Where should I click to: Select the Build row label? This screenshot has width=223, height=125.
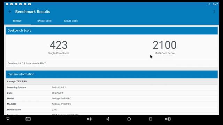point(10,93)
